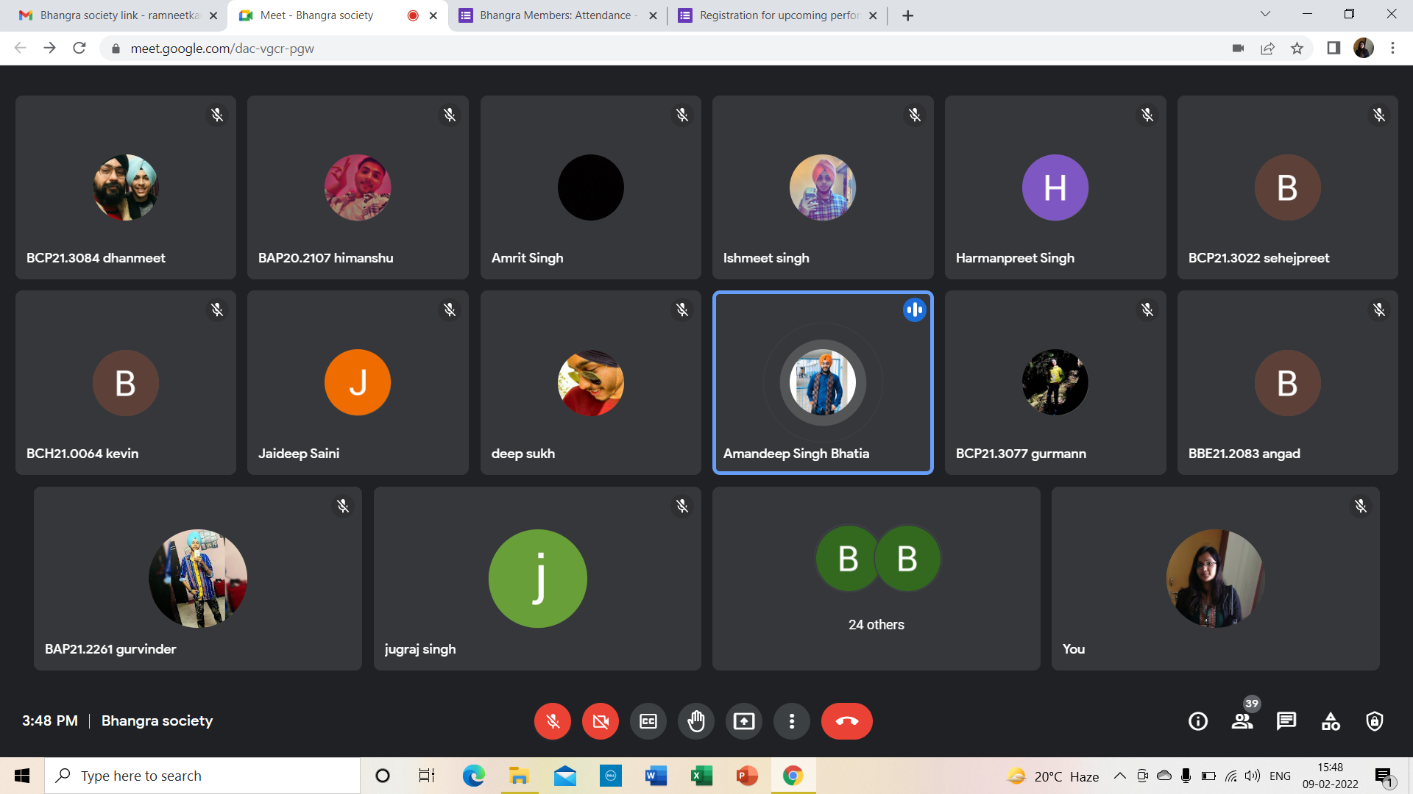Open more options three-dot menu in call bar
This screenshot has width=1413, height=794.
click(x=791, y=721)
